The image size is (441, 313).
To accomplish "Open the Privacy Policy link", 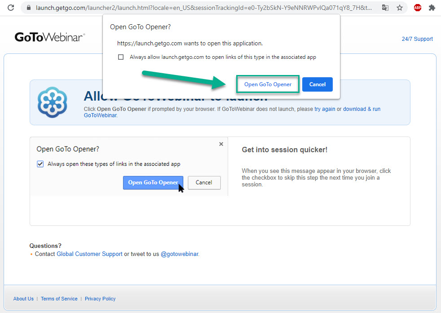I will (100, 299).
